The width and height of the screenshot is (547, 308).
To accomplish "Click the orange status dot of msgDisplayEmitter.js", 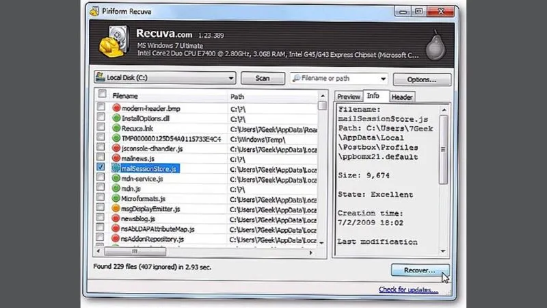I will coord(116,209).
